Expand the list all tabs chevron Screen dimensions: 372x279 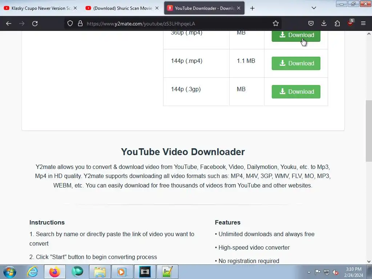point(314,8)
